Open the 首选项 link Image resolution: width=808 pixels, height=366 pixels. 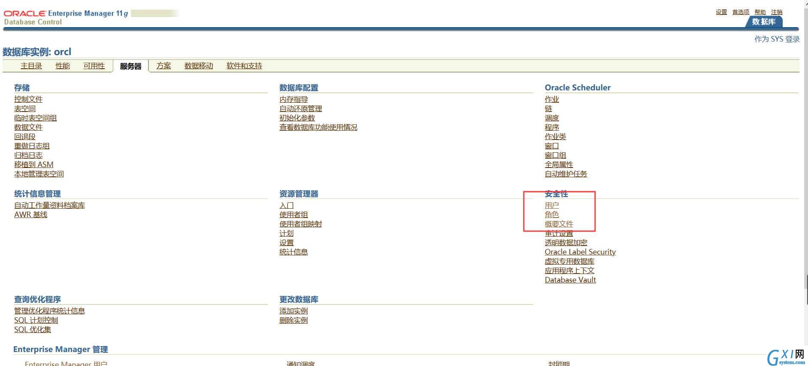click(741, 12)
